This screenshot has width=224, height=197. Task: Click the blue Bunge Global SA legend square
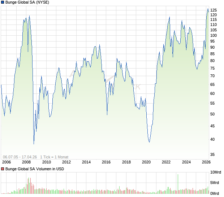click(x=3, y=2)
